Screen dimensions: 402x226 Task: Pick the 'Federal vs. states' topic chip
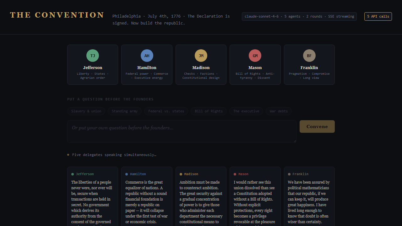coord(166,111)
